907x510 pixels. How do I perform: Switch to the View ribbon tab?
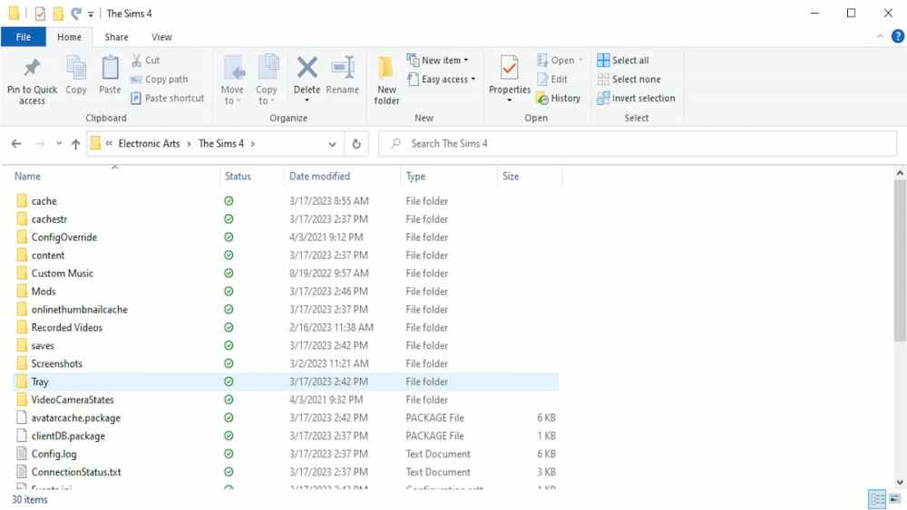pos(161,37)
